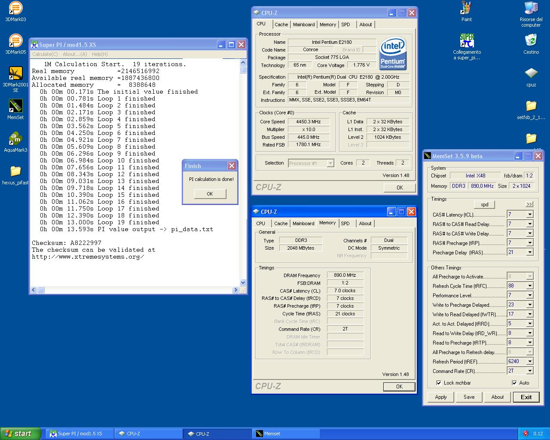Click the Super PI title bar icon
Viewport: 550px width, 440px height.
coord(34,45)
